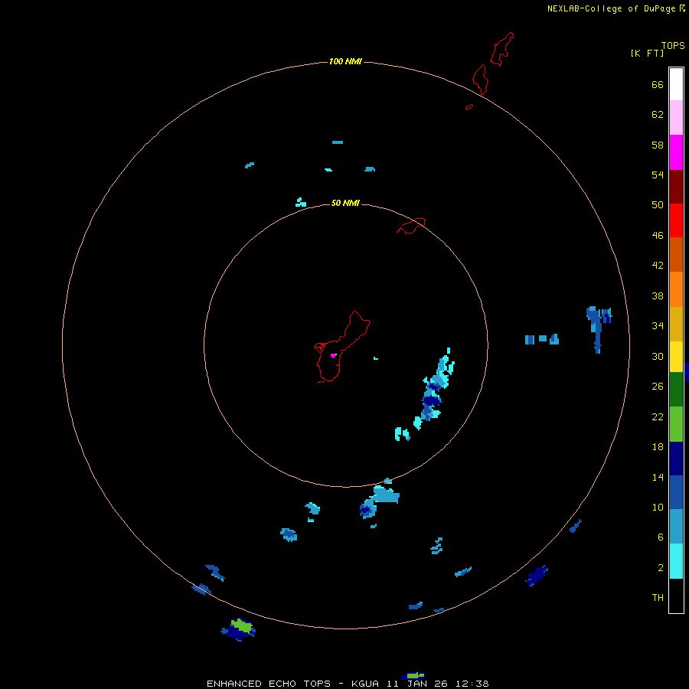Pick the bright red legend swatch
The height and width of the screenshot is (689, 689).
(676, 220)
